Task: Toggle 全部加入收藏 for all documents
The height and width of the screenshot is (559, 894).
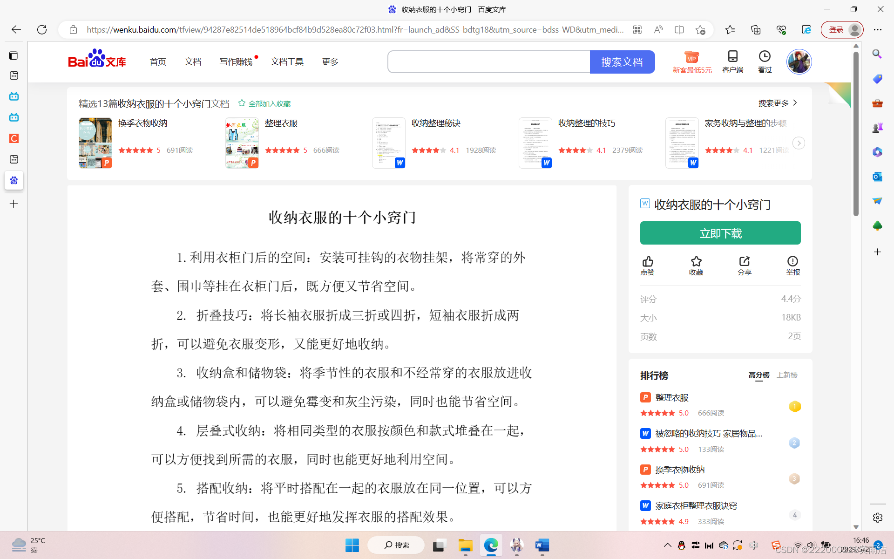Action: tap(264, 103)
